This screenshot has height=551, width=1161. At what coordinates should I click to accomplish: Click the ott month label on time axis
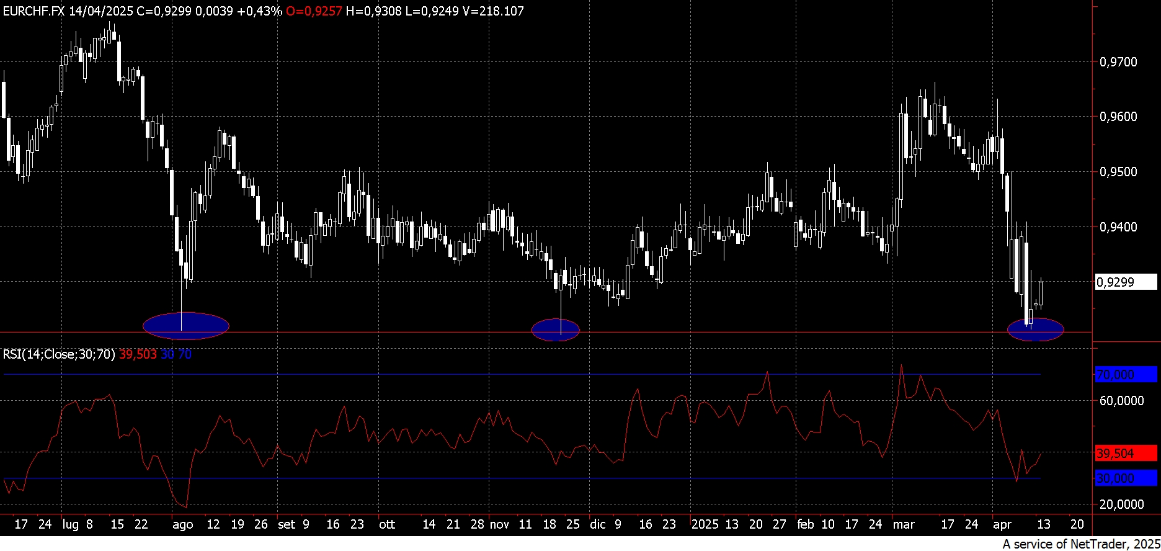(387, 524)
